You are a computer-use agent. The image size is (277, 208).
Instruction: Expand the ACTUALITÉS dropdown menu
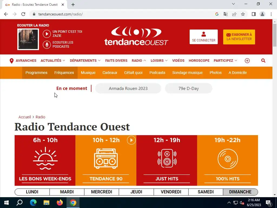tap(53, 60)
